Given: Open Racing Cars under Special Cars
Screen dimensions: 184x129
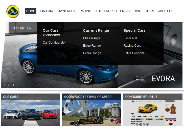Looking at the screenshot, I should click(x=132, y=46).
